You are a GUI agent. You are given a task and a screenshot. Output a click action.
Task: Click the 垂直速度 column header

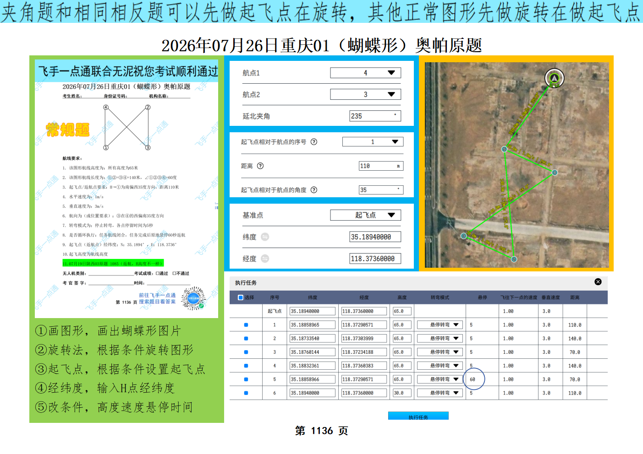(551, 297)
